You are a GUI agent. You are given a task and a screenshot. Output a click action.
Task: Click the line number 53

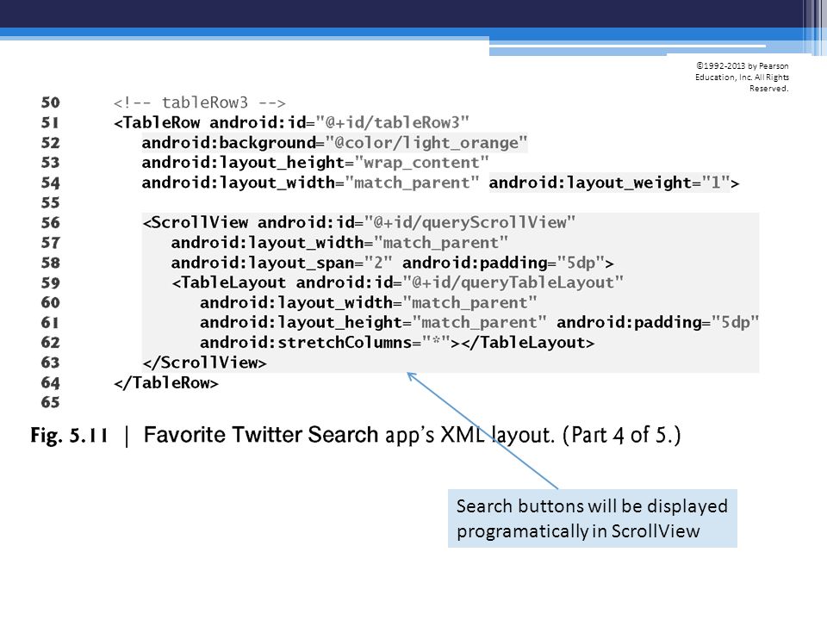click(51, 163)
